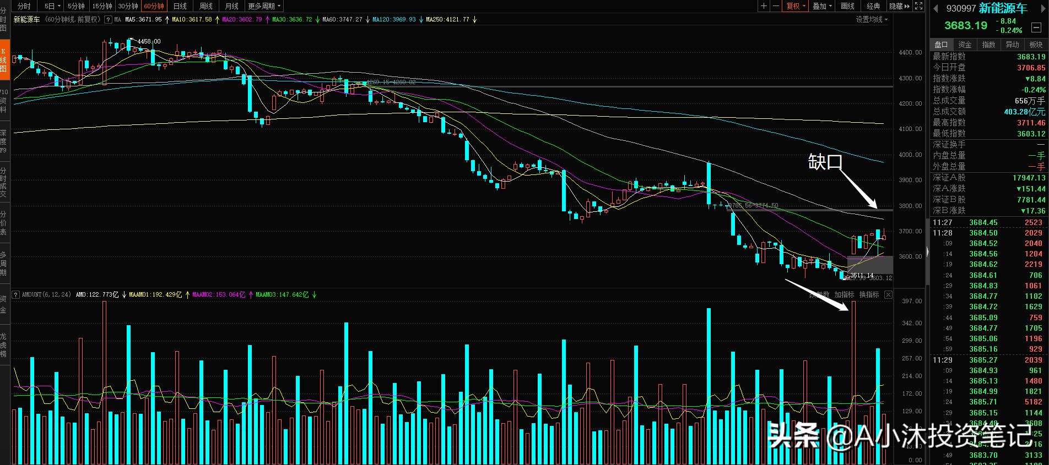Click the side panel collapse handle on the divider
This screenshot has width=1049, height=465.
(927, 253)
